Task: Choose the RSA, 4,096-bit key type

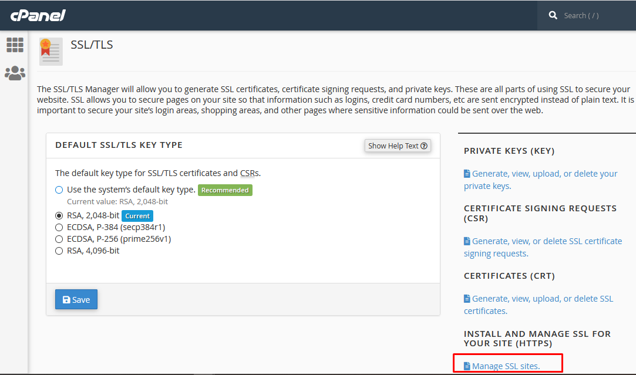Action: (59, 251)
